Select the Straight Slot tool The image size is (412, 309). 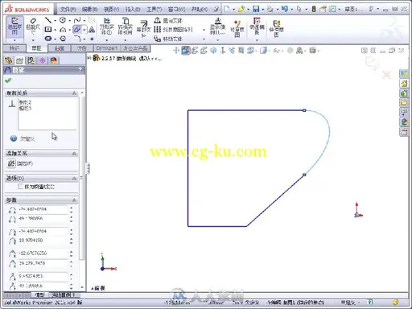[x=48, y=39]
